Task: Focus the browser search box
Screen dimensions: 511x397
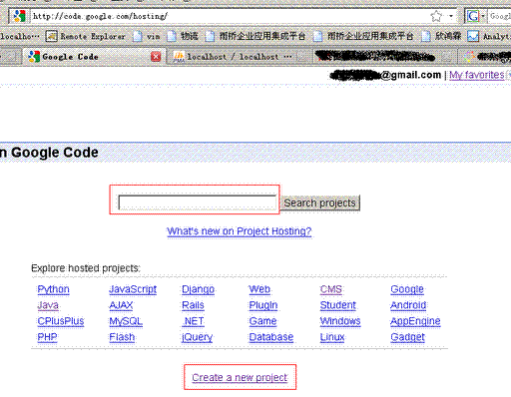Action: pyautogui.click(x=499, y=16)
